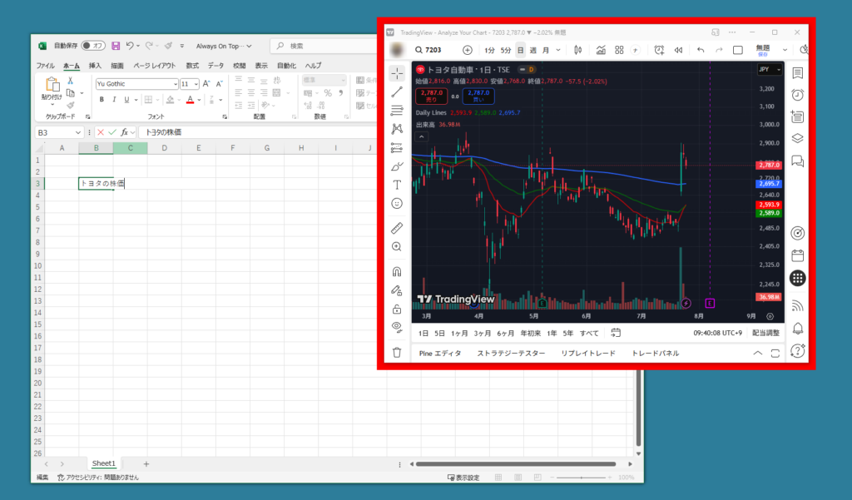Switch to the 数式 ribbon tab

192,66
